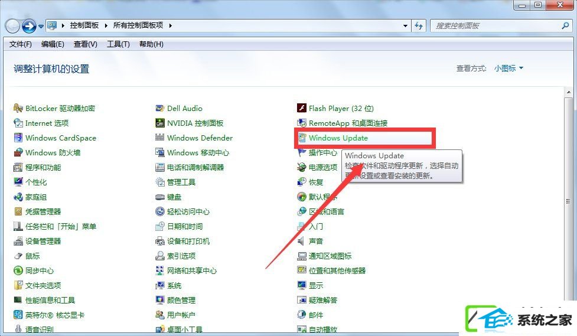The width and height of the screenshot is (577, 336).
Task: Open the 管理工具 icon
Action: tap(159, 182)
